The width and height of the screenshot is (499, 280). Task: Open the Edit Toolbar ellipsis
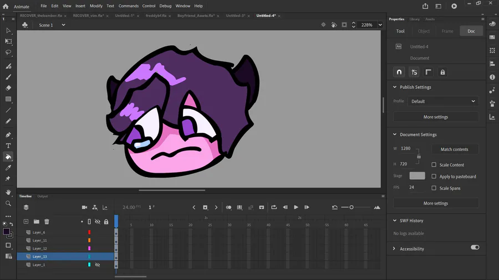pos(8,216)
